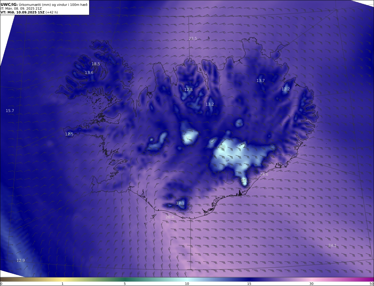Select the 12.2 value label
Image resolution: width=374 pixels, height=286 pixels.
click(286, 89)
